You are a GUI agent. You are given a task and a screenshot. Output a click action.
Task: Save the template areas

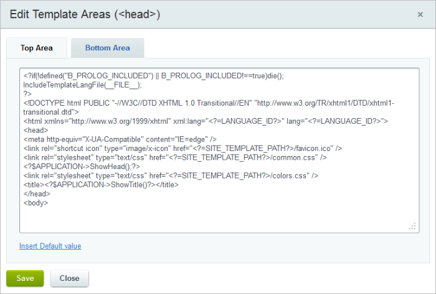click(25, 278)
